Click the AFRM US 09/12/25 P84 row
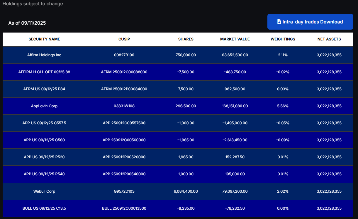This screenshot has height=219, width=358. pyautogui.click(x=178, y=89)
